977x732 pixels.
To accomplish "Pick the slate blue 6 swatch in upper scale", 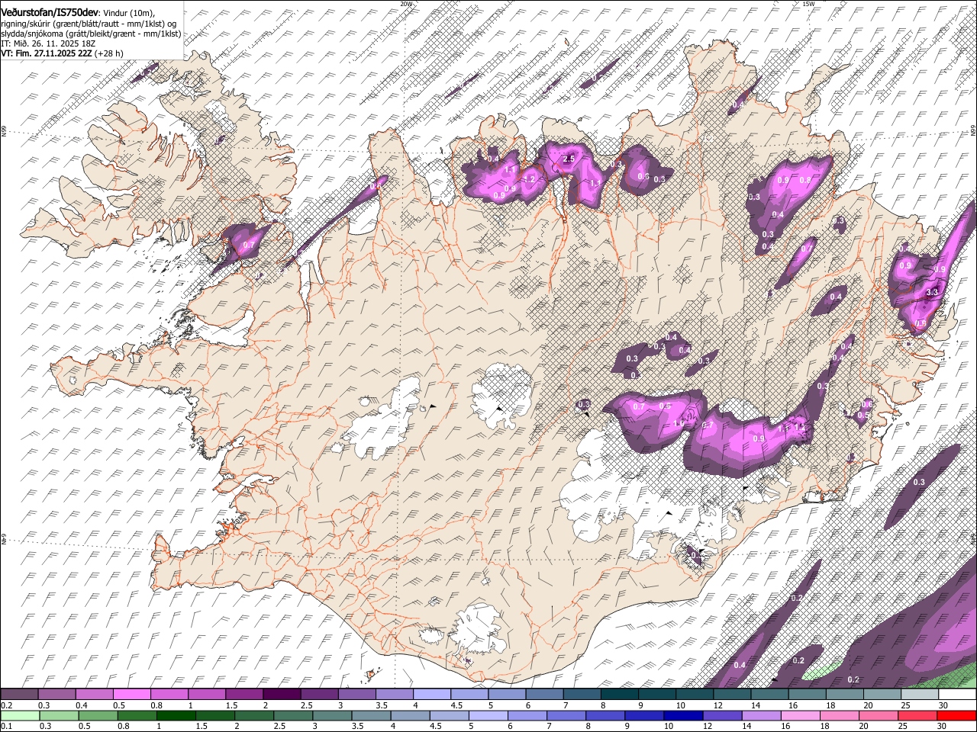I will 543,695.
